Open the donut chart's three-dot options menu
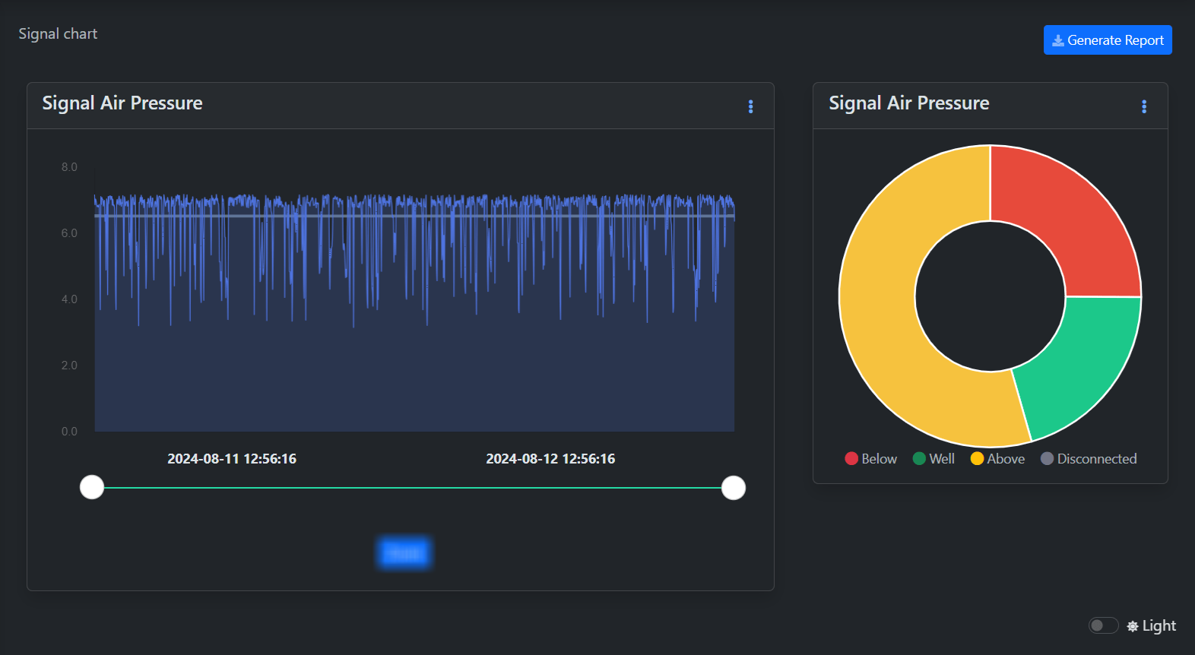Image resolution: width=1195 pixels, height=655 pixels. coord(1143,106)
